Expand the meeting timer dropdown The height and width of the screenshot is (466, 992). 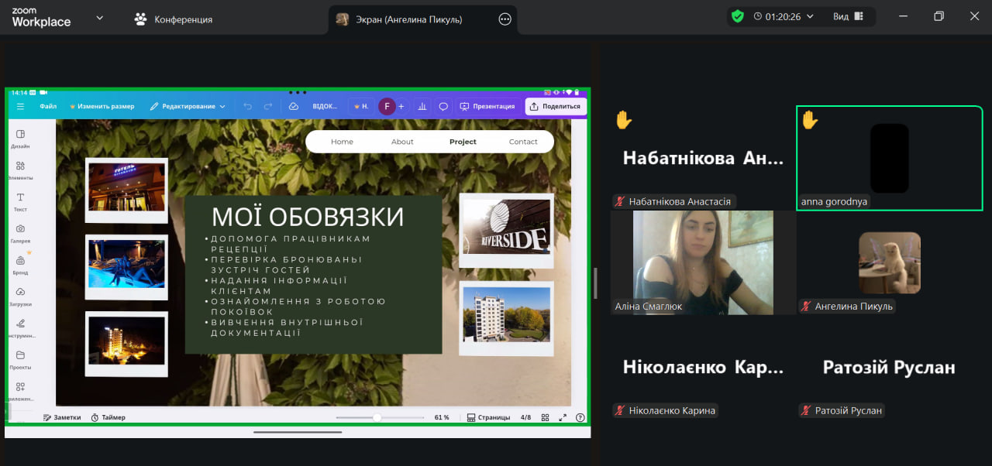[x=811, y=16]
